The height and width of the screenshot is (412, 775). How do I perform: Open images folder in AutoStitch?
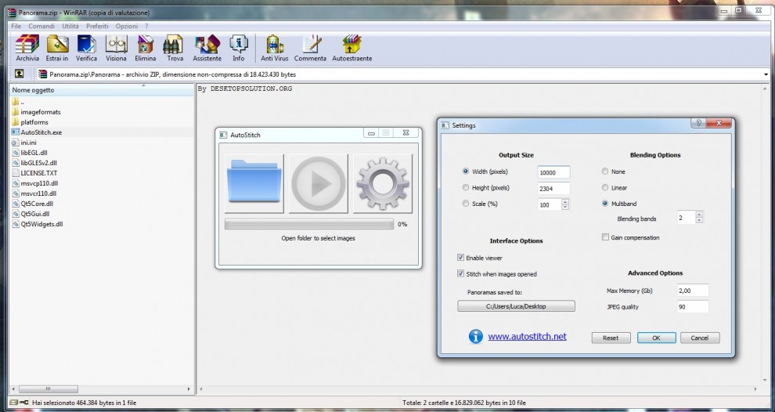(x=254, y=184)
